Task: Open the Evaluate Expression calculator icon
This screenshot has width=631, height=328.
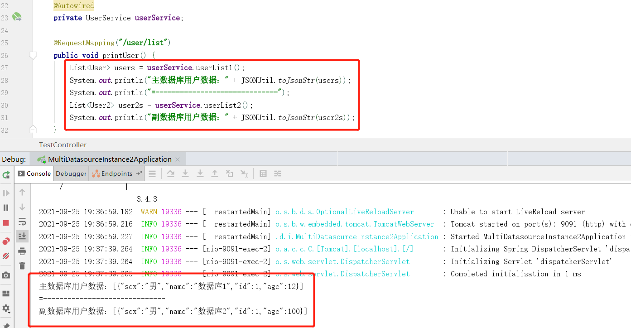Action: click(x=263, y=174)
